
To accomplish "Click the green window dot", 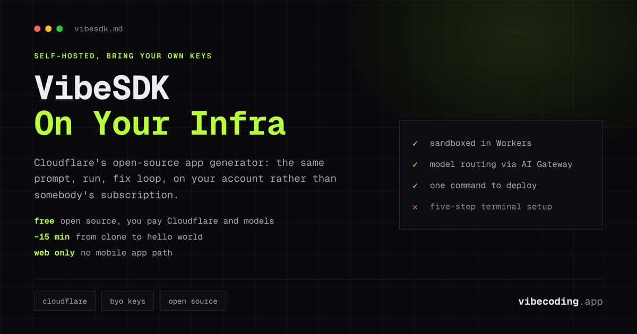I will [x=59, y=29].
